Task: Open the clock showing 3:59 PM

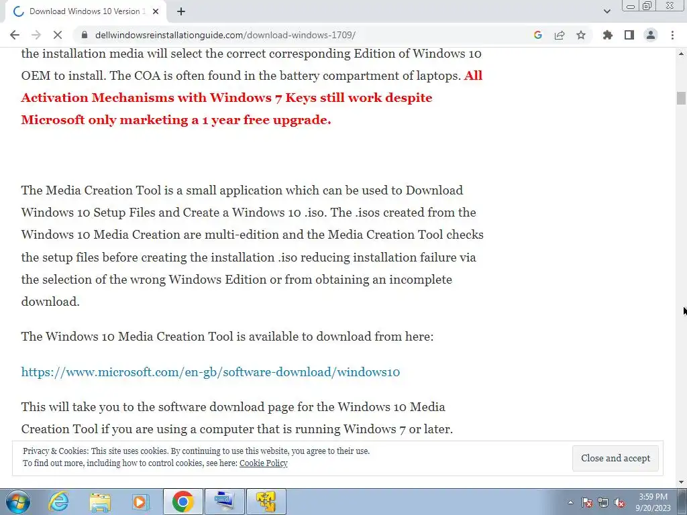Action: click(x=653, y=502)
